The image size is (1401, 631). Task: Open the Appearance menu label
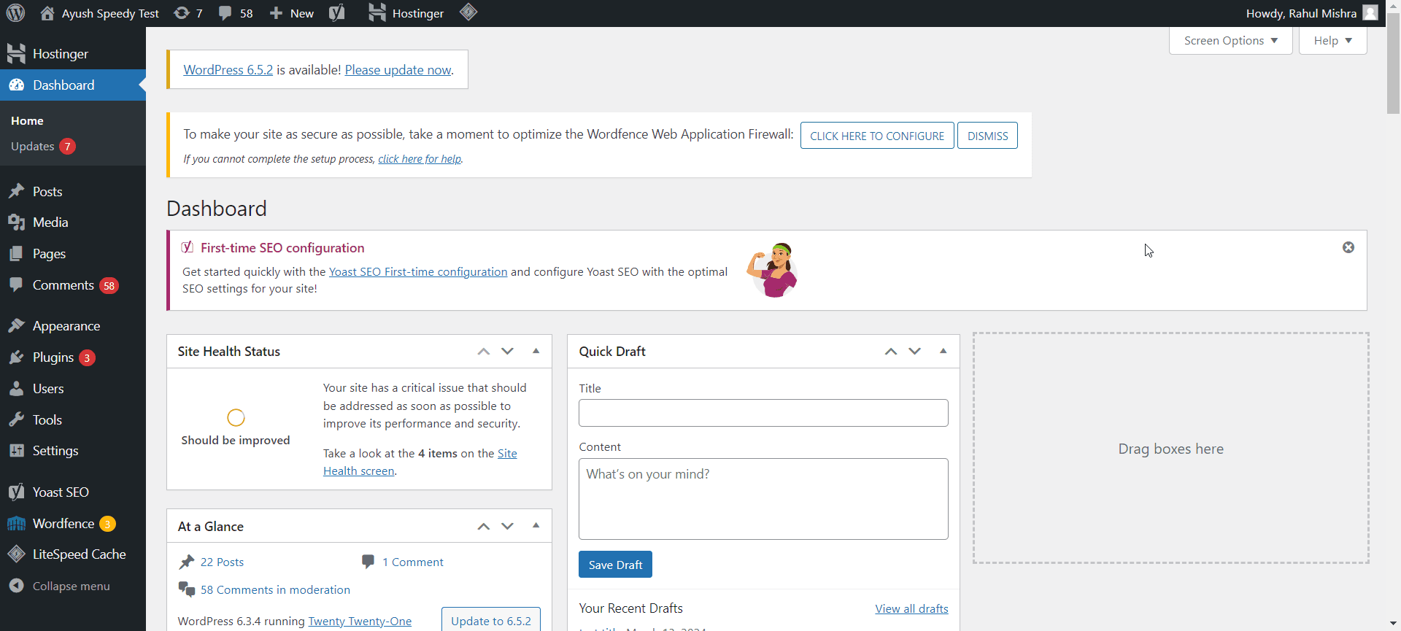click(66, 326)
